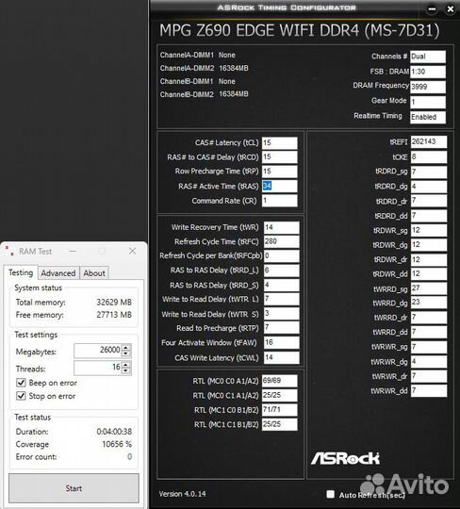Image resolution: width=460 pixels, height=509 pixels.
Task: Click the RTL (MC1 C0 B1/B2) field
Action: click(280, 410)
